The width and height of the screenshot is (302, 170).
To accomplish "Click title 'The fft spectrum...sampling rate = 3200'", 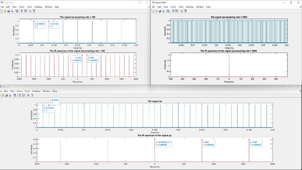I will pos(229,51).
